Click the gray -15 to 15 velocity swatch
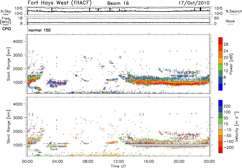This screenshot has height=168, width=242. pos(221,126)
